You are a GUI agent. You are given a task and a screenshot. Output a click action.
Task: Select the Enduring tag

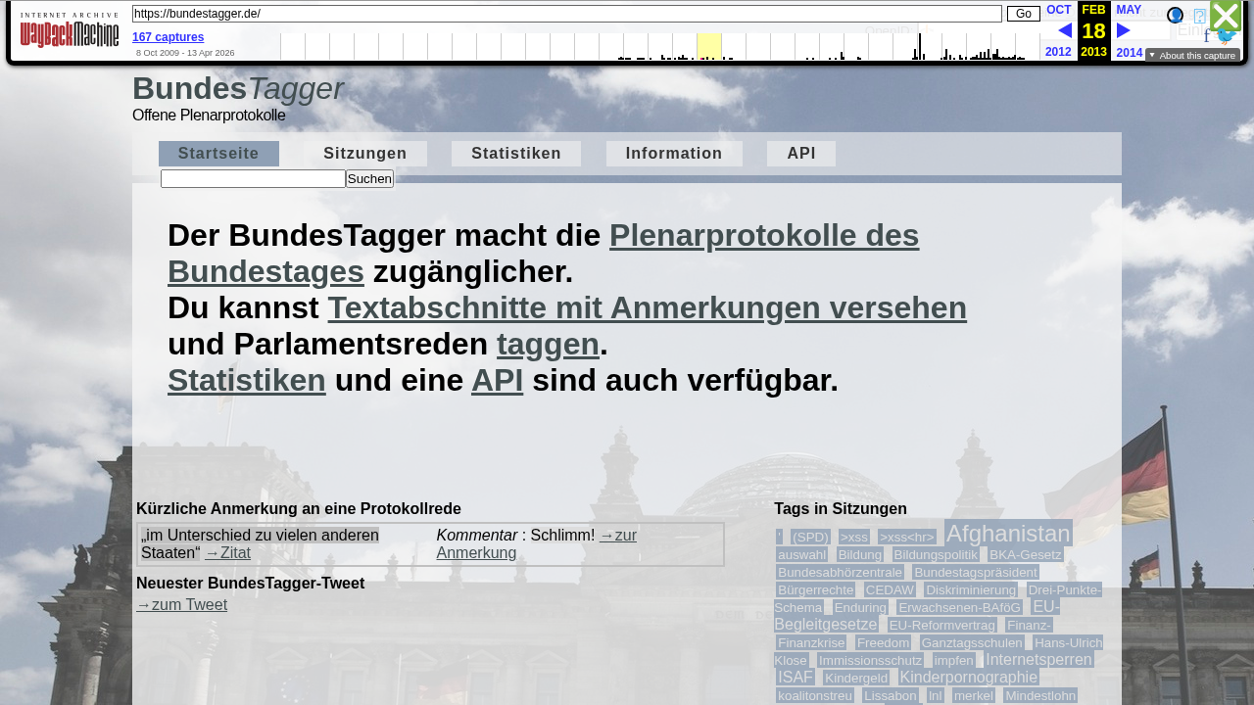(860, 607)
